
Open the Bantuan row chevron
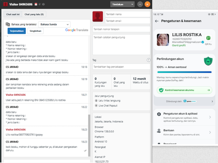[210, 132]
